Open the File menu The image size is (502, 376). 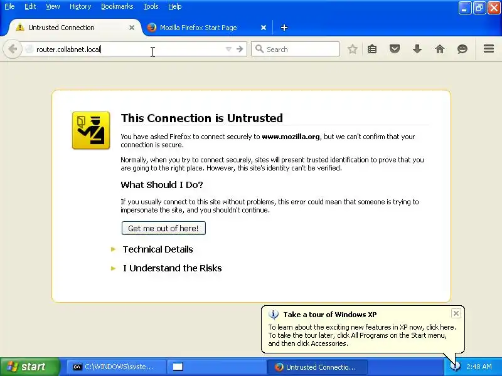[9, 6]
